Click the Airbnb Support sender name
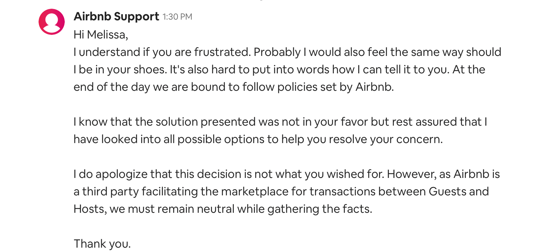The width and height of the screenshot is (547, 252). [x=116, y=16]
